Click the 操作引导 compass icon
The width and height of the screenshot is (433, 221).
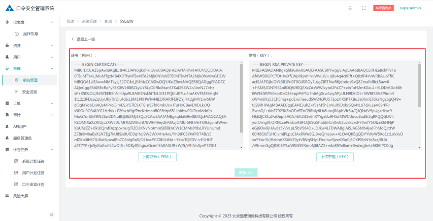(x=17, y=34)
